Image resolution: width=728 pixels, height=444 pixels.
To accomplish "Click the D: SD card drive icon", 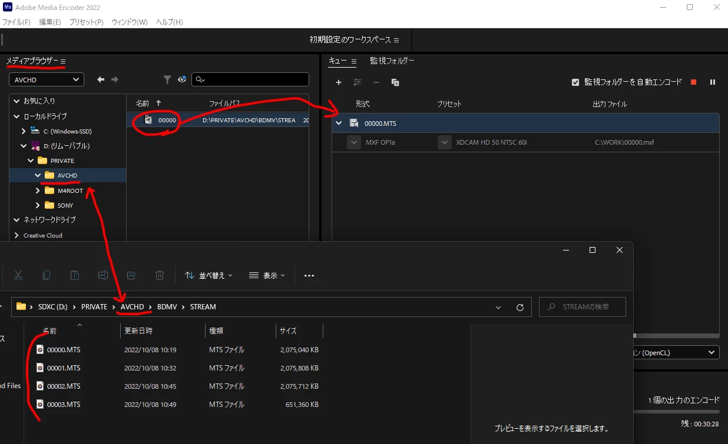I will pos(35,145).
